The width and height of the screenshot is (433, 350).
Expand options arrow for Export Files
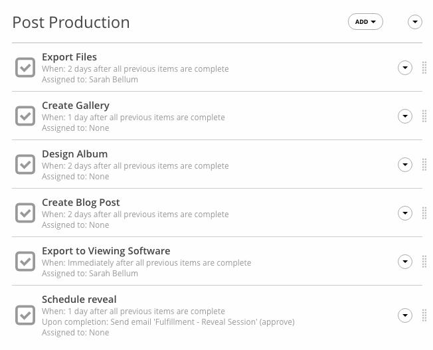point(405,68)
